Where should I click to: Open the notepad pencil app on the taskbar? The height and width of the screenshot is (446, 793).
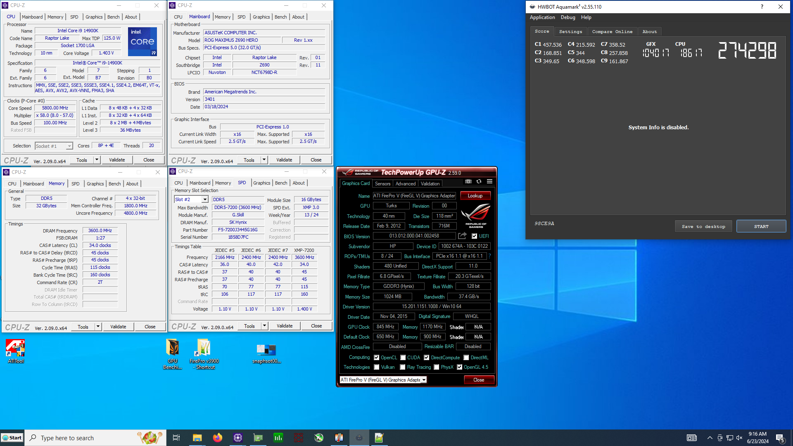point(379,438)
